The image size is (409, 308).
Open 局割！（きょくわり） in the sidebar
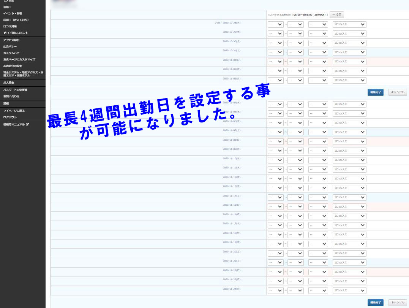coord(16,20)
